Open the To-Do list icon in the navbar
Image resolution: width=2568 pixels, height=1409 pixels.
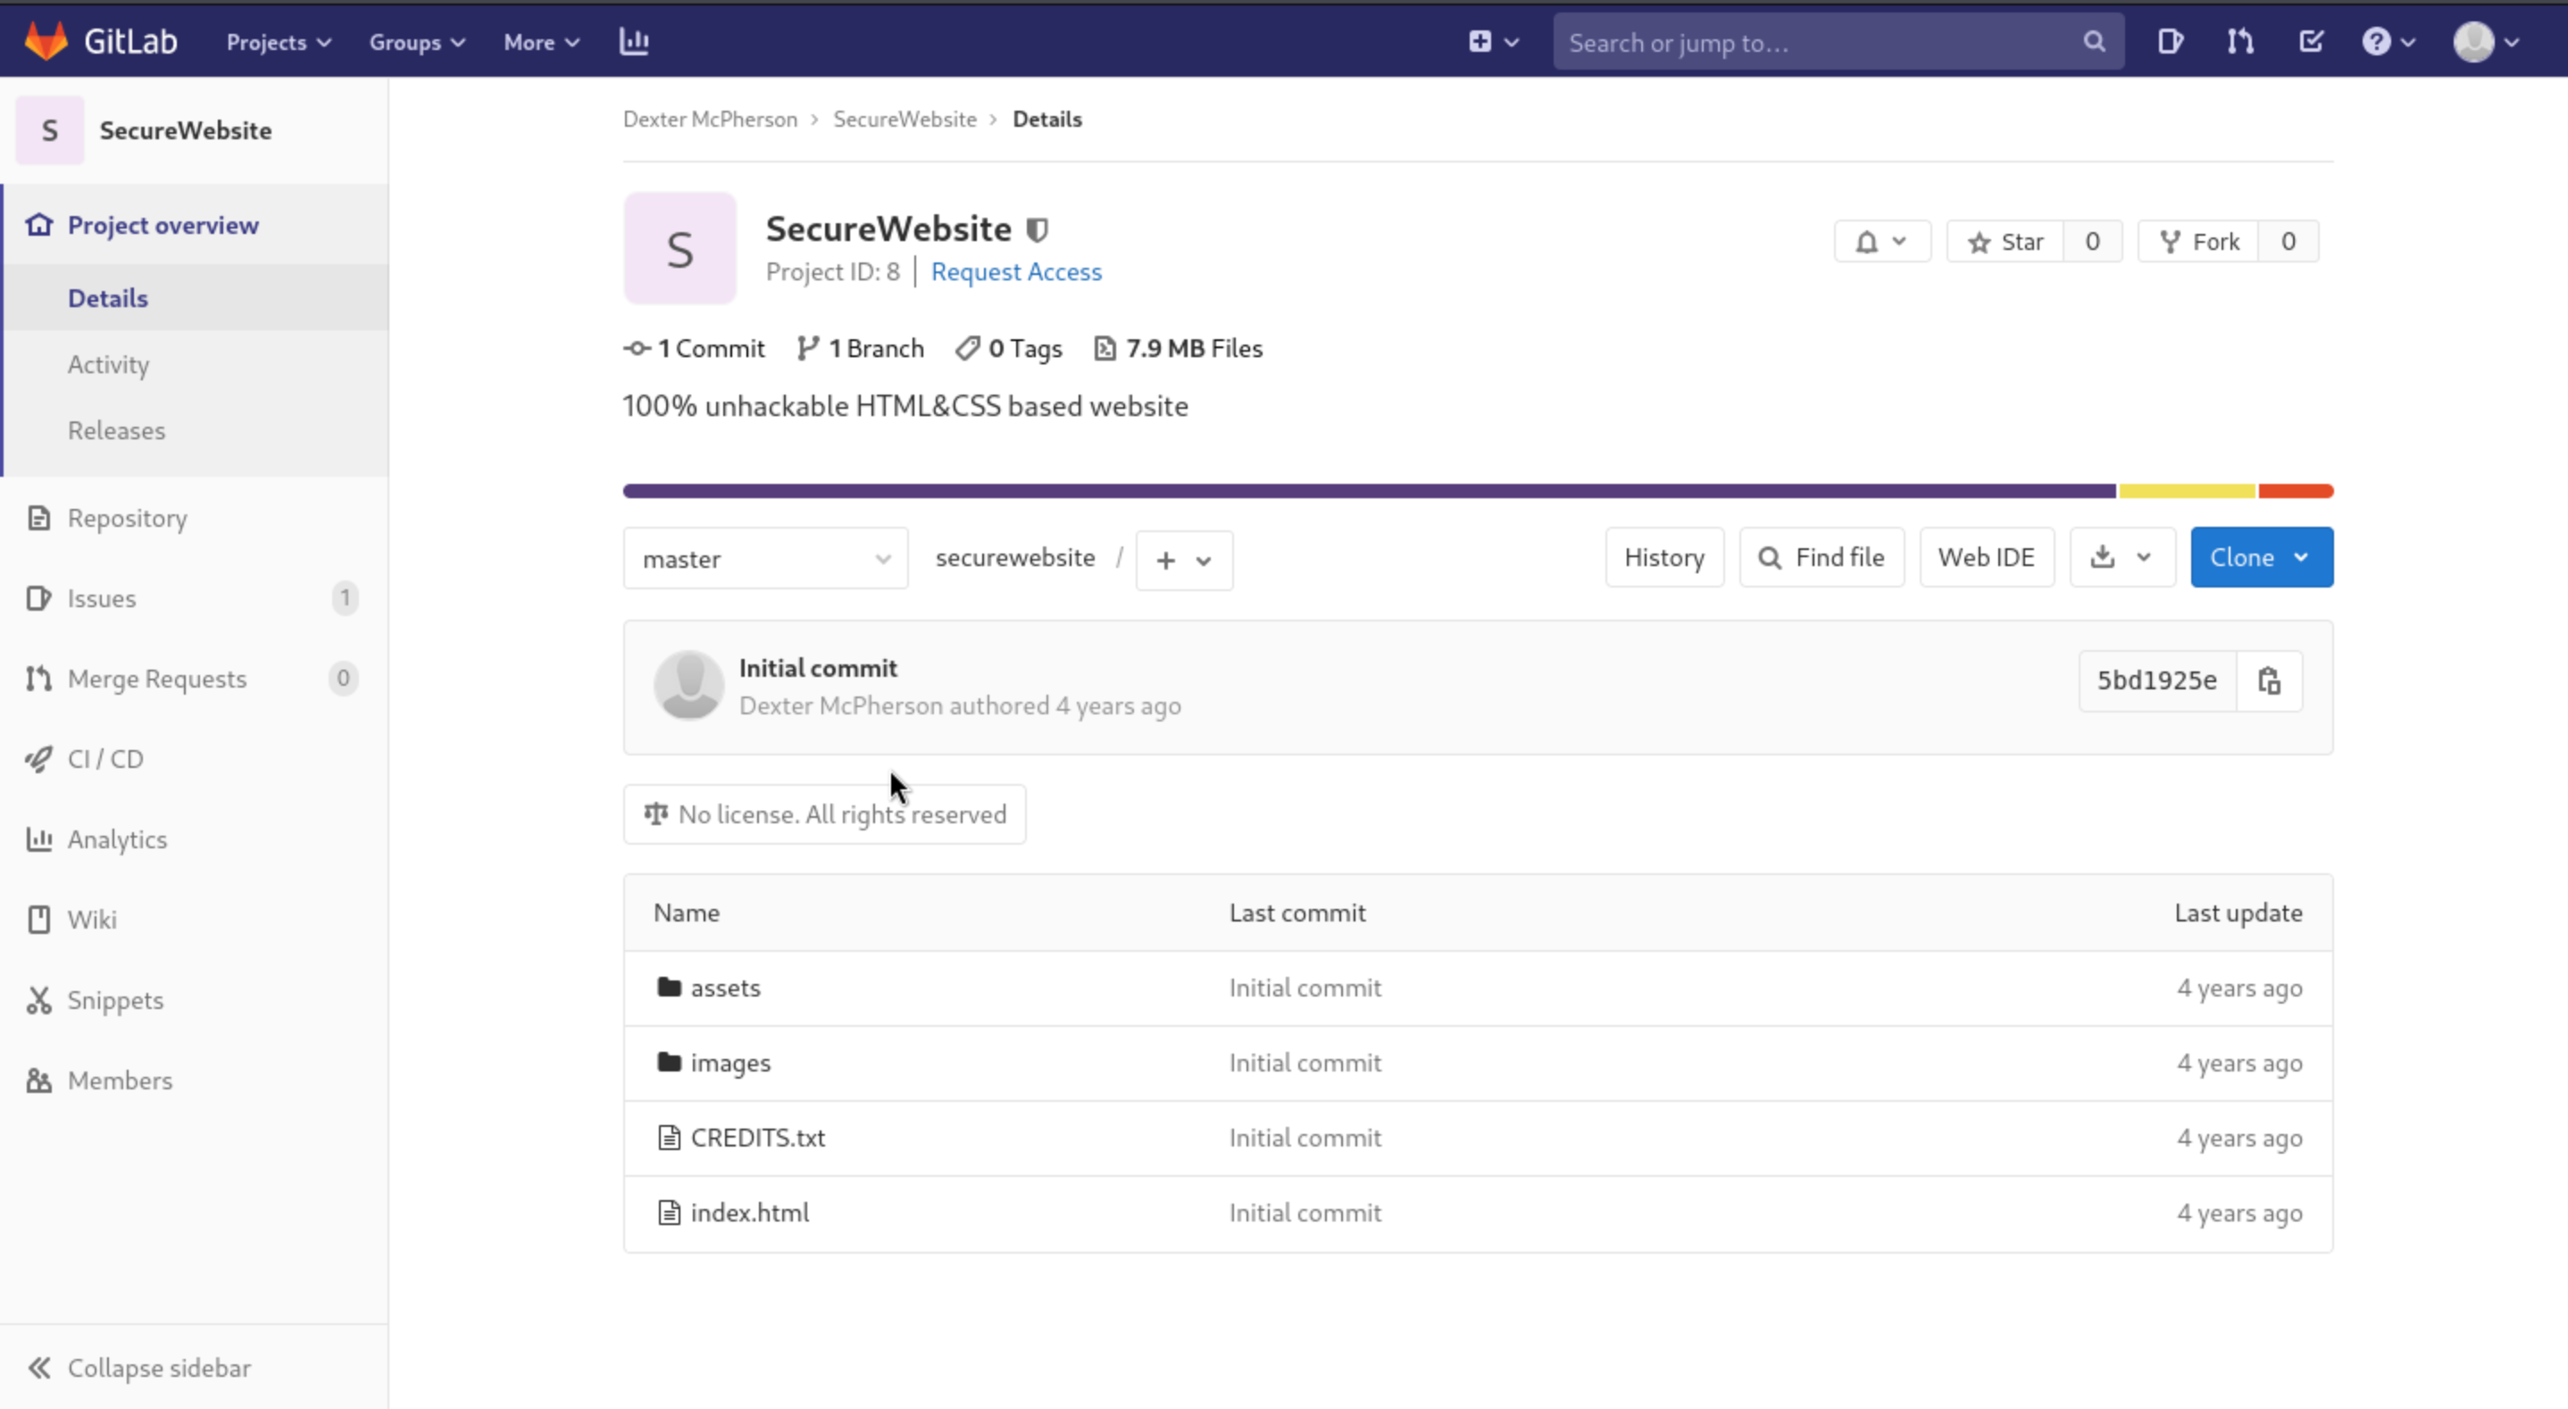coord(2311,42)
